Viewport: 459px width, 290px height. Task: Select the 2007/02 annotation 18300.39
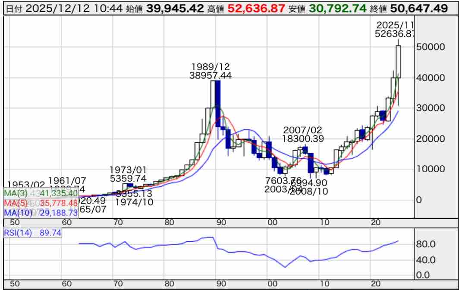[x=302, y=138]
